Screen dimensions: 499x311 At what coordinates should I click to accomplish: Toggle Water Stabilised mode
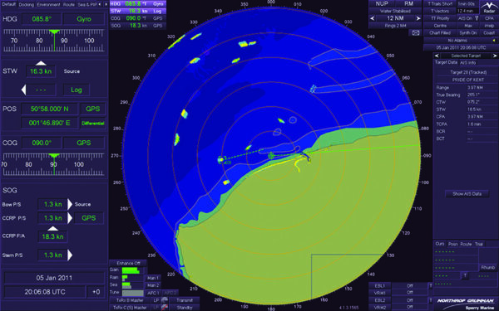click(395, 11)
